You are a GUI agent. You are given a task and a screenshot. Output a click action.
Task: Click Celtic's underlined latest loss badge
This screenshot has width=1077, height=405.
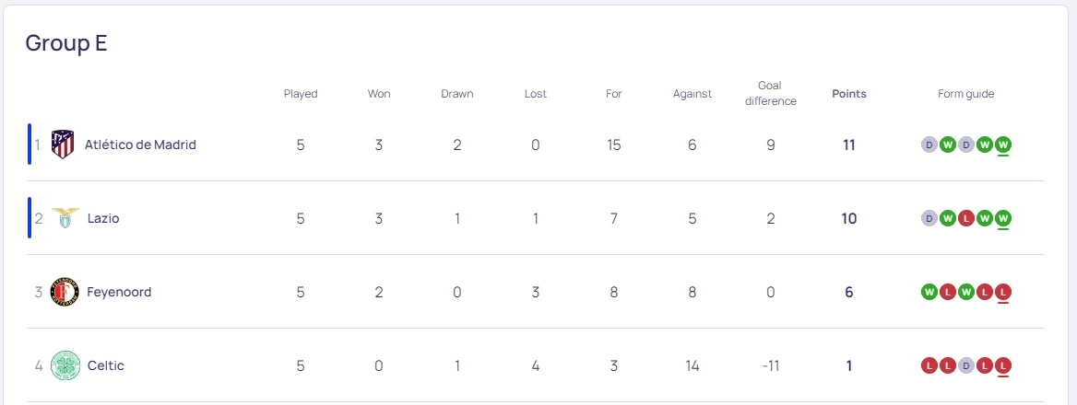pos(1003,365)
